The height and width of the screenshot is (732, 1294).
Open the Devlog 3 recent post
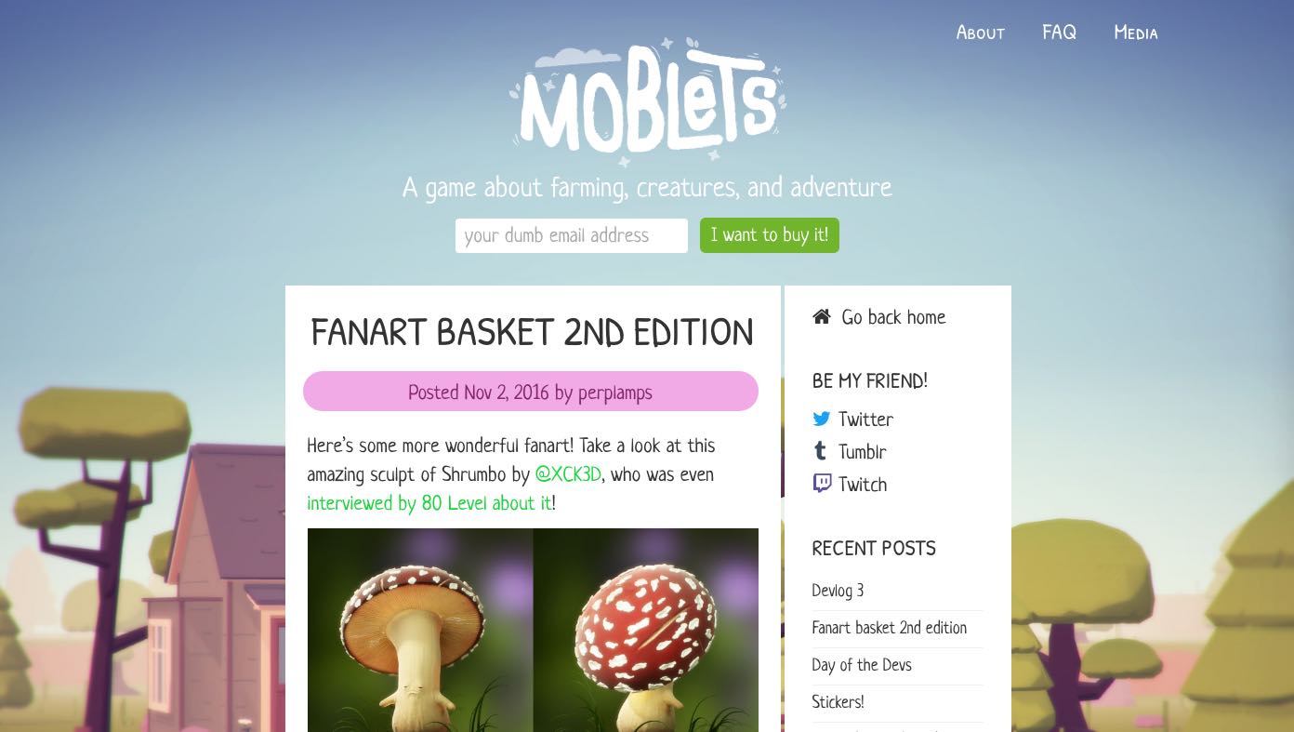[x=838, y=592]
